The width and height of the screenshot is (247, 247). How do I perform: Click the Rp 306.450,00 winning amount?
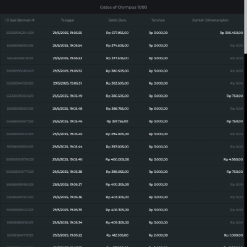pos(231,33)
